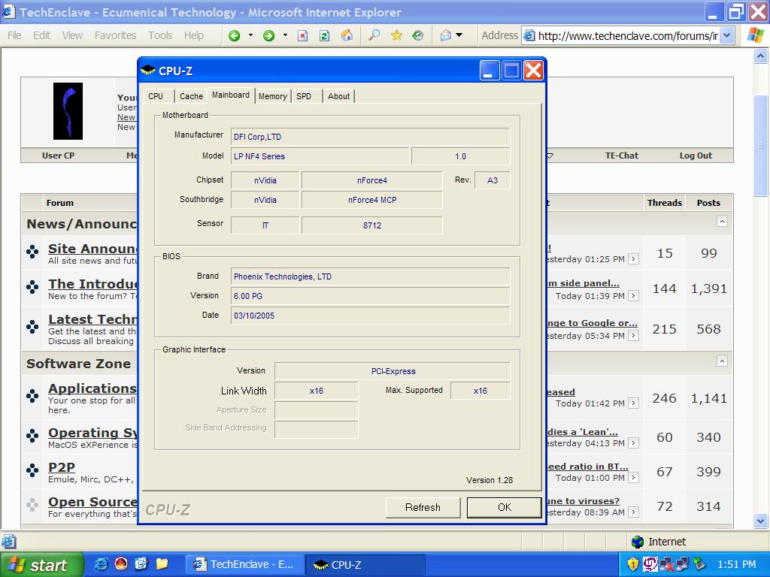
Task: Click the IE Back arrow icon
Action: 235,35
